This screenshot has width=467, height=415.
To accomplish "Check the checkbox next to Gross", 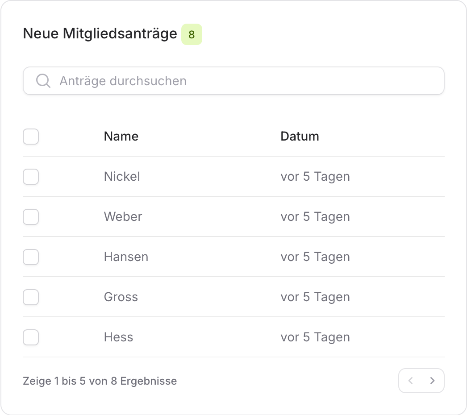I will point(30,297).
